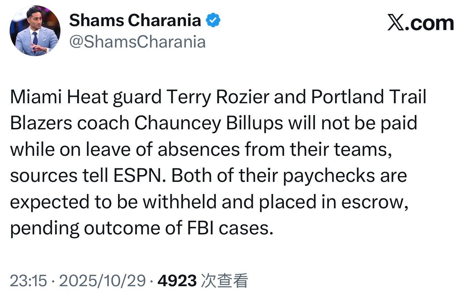Click the name Terry Rozier in the tweet
The width and height of the screenshot is (472, 293).
click(x=210, y=97)
